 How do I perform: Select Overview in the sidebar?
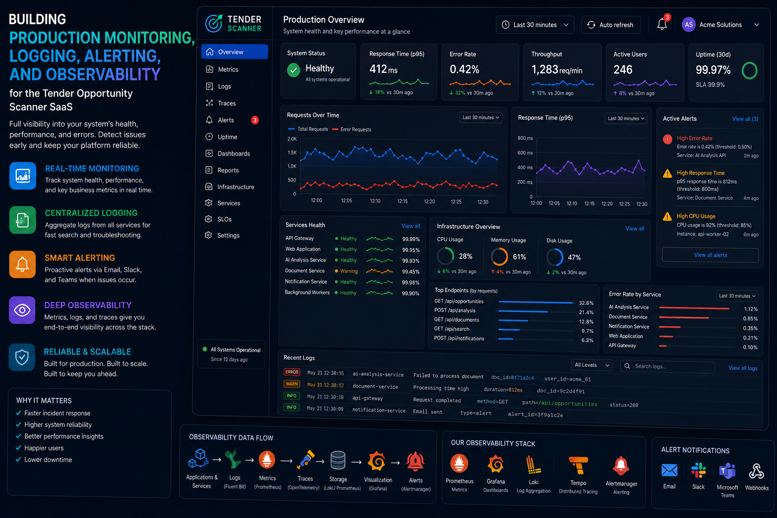click(x=235, y=52)
